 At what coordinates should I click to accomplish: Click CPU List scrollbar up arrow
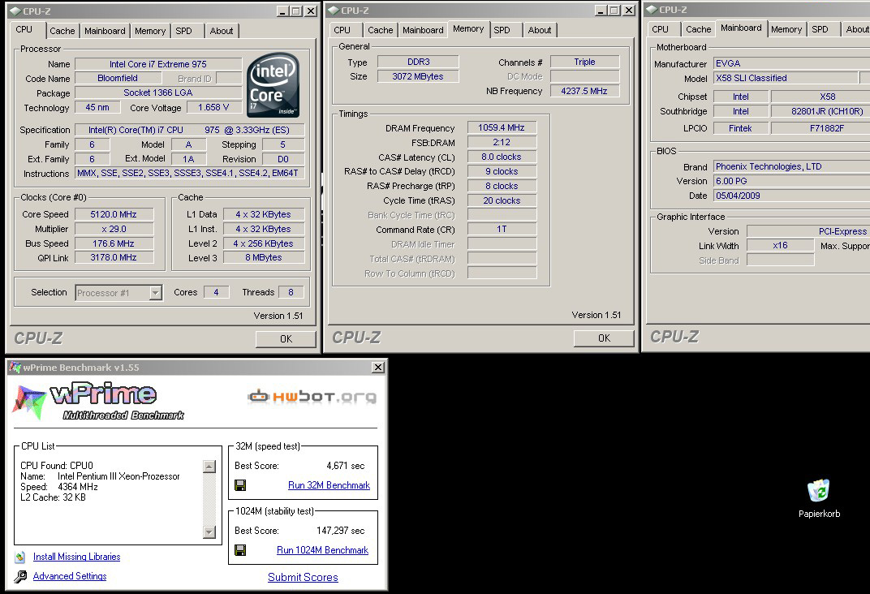[209, 467]
